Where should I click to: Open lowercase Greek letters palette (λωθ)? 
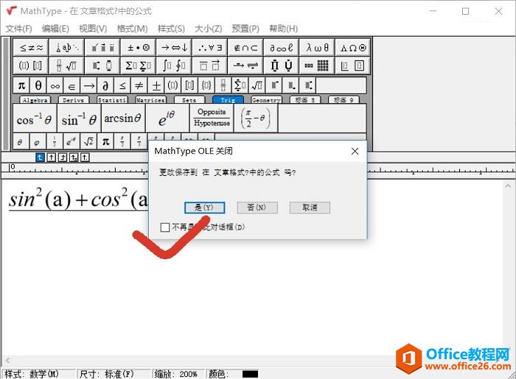point(318,48)
